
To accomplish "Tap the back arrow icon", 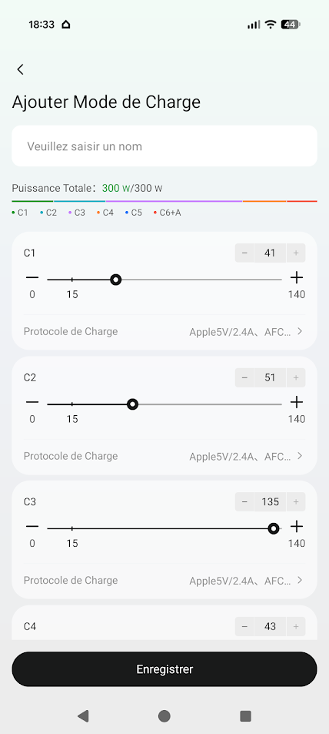I will coord(20,69).
